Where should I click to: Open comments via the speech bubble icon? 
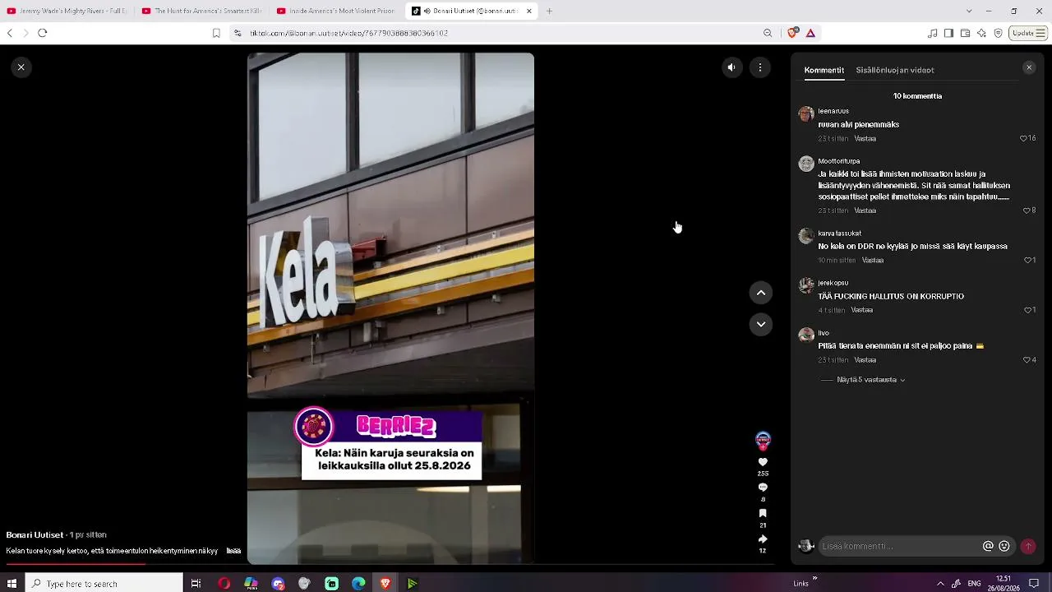pos(763,488)
